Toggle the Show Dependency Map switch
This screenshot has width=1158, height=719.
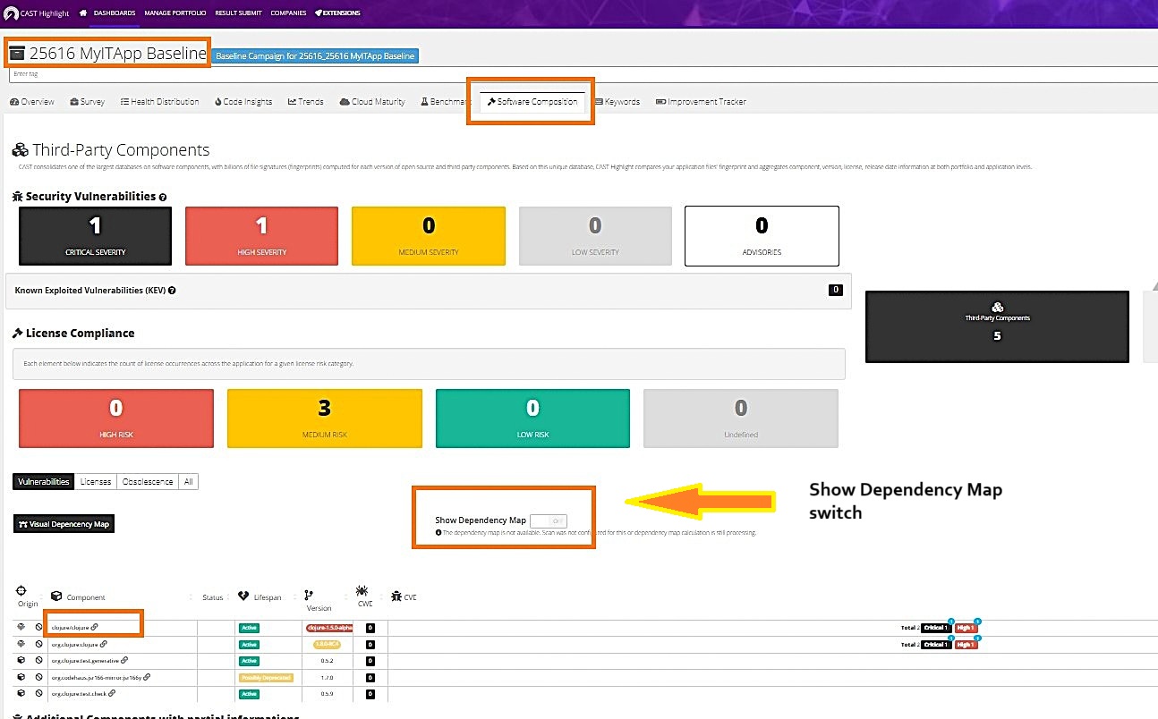548,520
